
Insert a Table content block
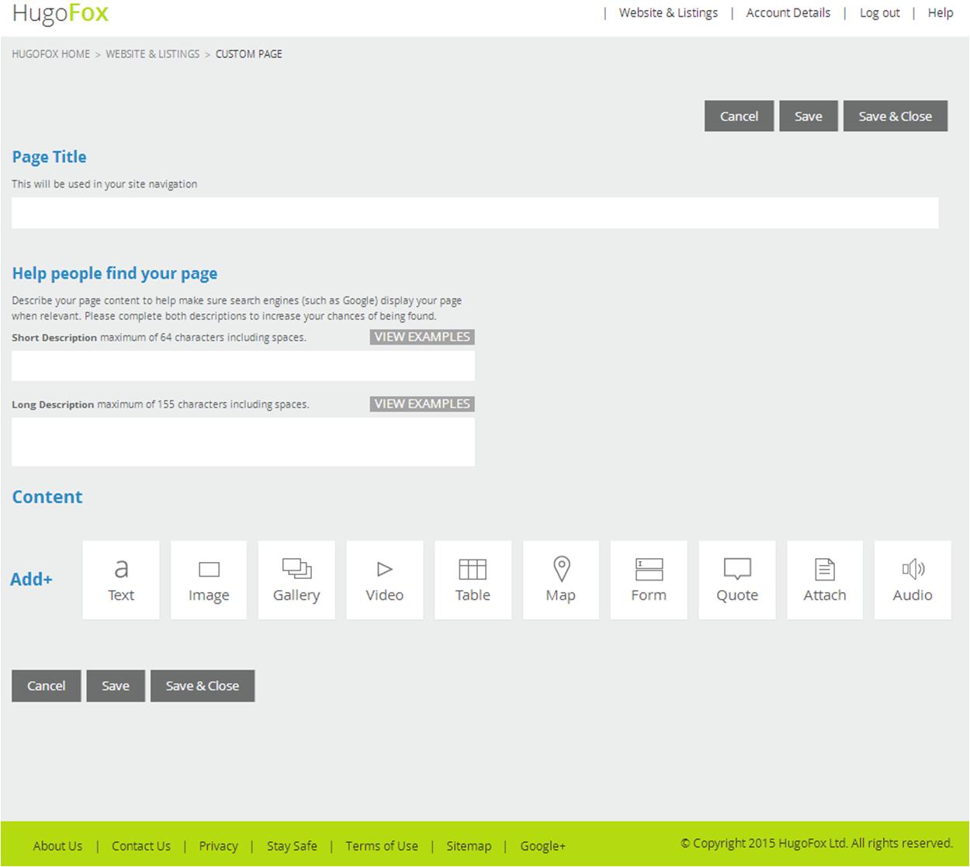pyautogui.click(x=473, y=579)
